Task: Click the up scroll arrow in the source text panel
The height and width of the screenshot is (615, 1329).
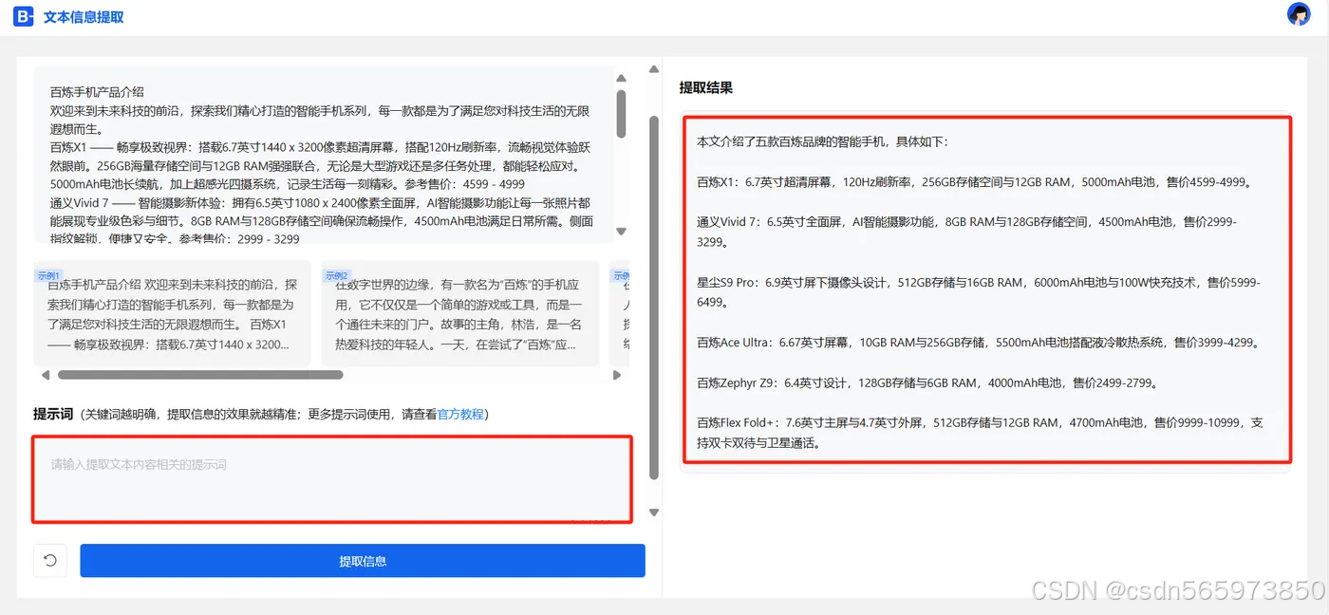Action: pos(621,77)
